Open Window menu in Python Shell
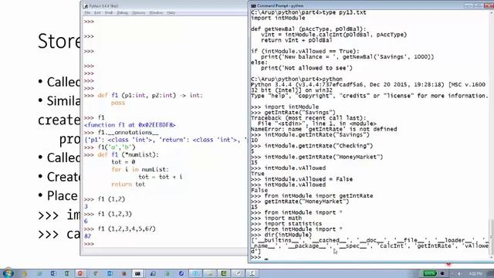 (x=156, y=13)
